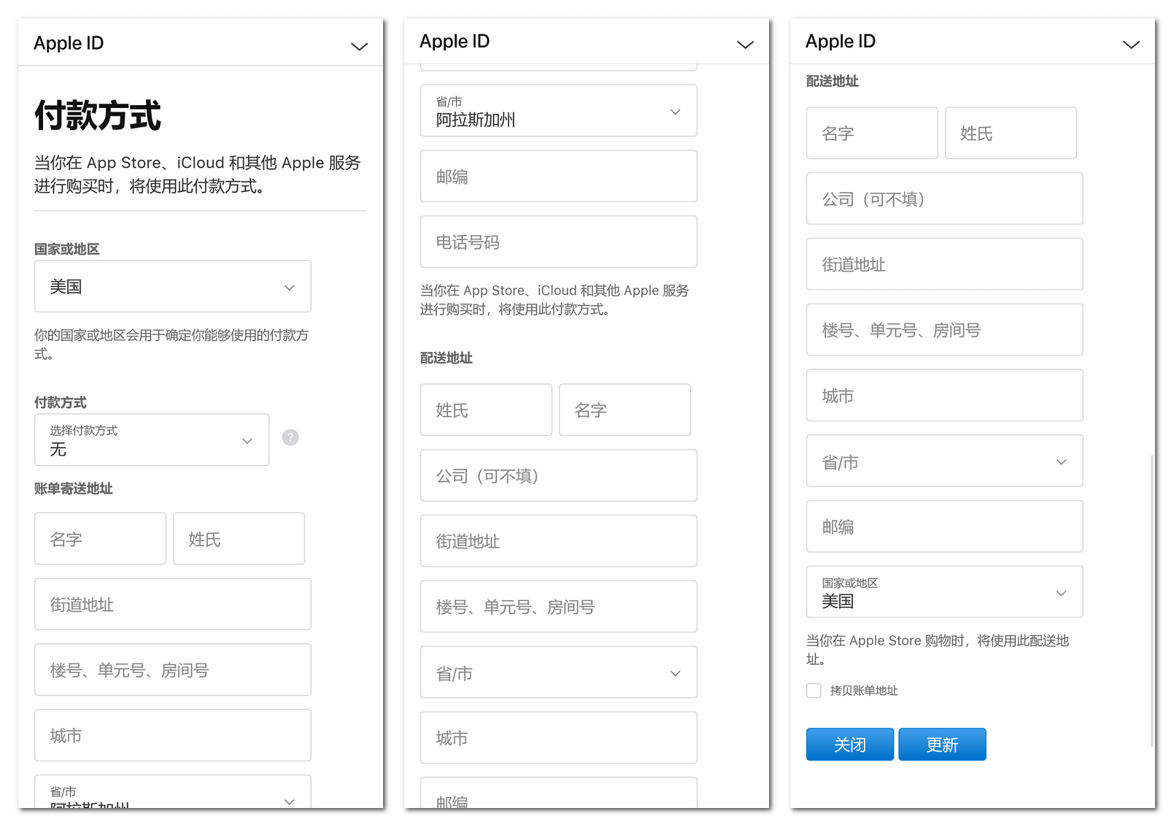Click the 邮编 field above 电话号码

pyautogui.click(x=559, y=176)
